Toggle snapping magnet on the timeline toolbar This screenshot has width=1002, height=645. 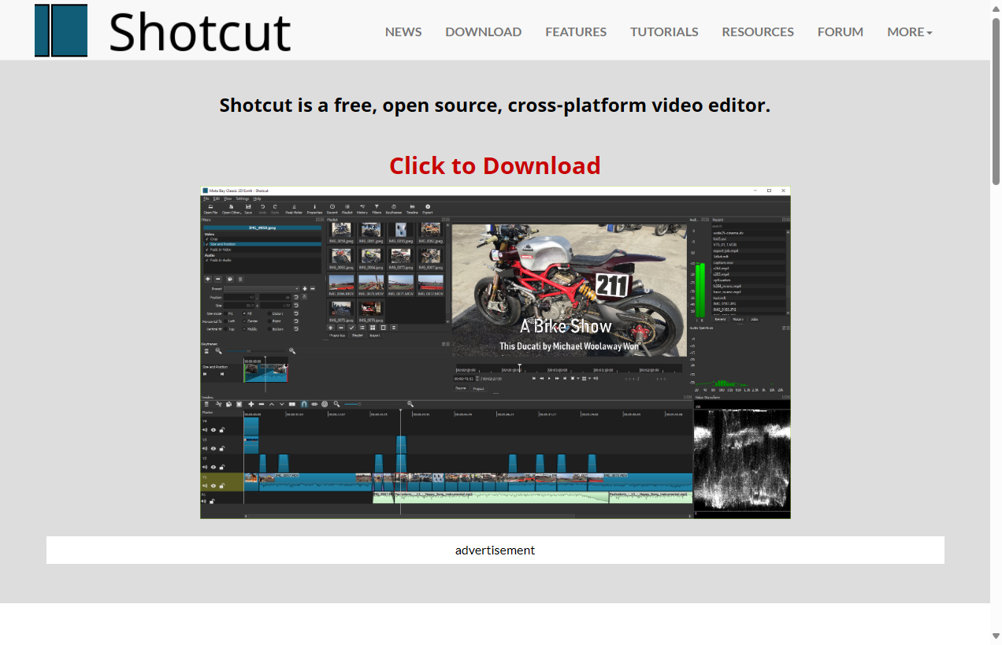[304, 403]
